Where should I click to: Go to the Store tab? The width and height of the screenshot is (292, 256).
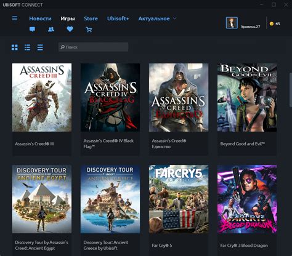pyautogui.click(x=91, y=18)
